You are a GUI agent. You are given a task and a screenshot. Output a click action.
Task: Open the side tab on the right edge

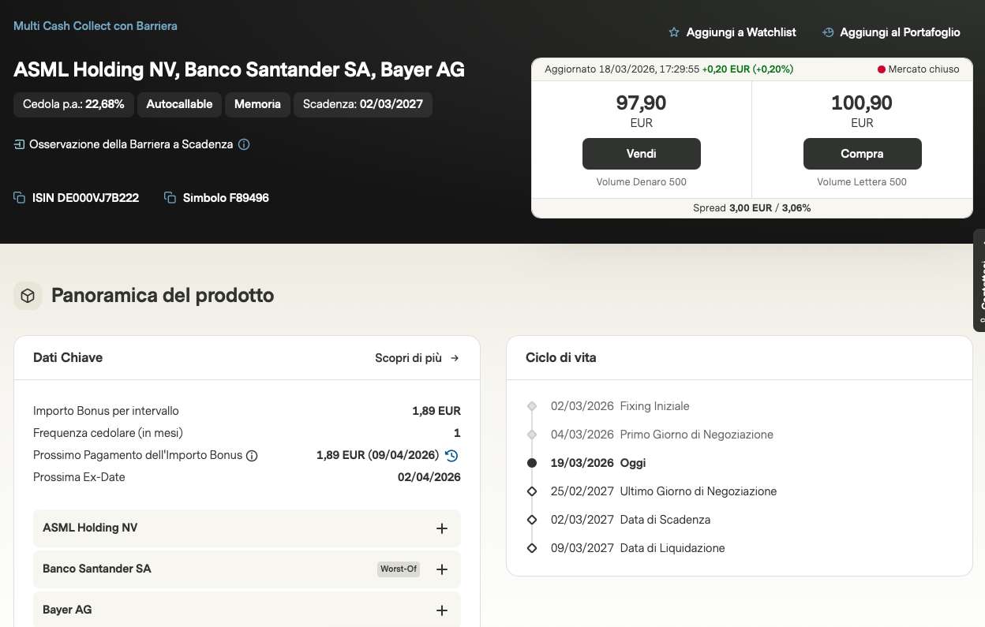[x=979, y=280]
